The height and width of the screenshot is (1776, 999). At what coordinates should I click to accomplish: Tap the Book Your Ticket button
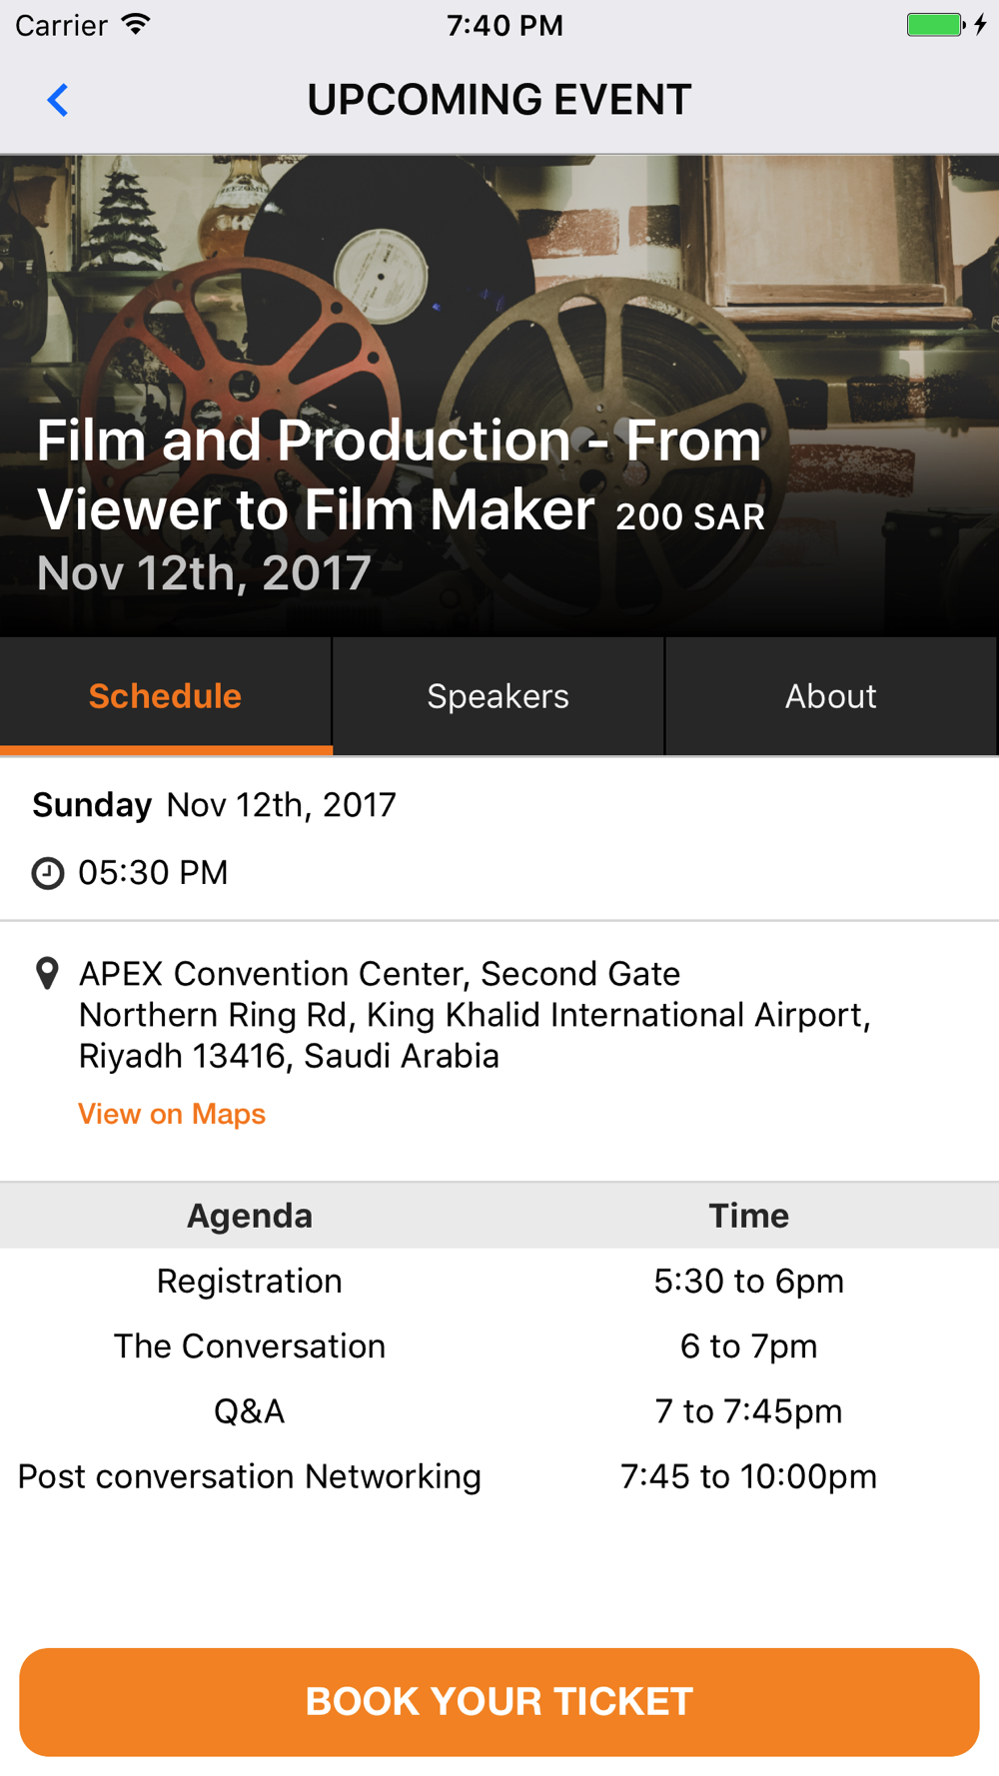click(499, 1702)
